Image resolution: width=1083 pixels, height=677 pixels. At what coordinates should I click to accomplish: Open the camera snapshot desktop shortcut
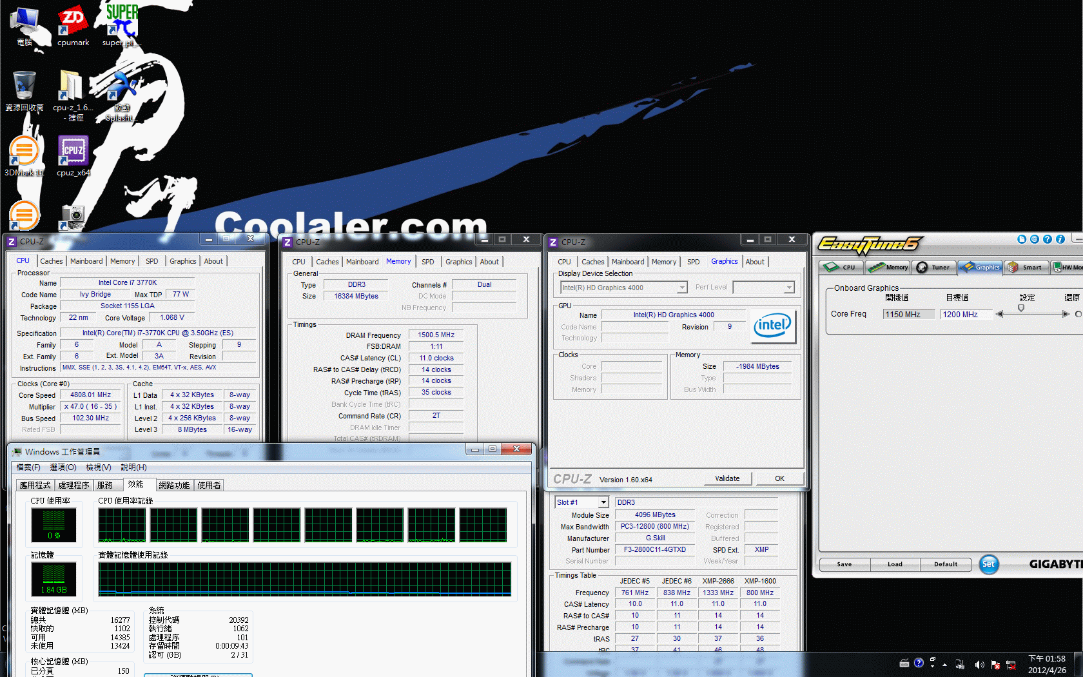(x=73, y=217)
